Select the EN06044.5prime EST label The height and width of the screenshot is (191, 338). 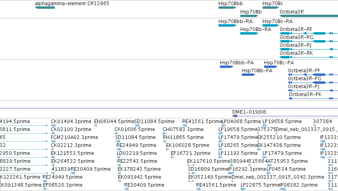click(x=114, y=122)
